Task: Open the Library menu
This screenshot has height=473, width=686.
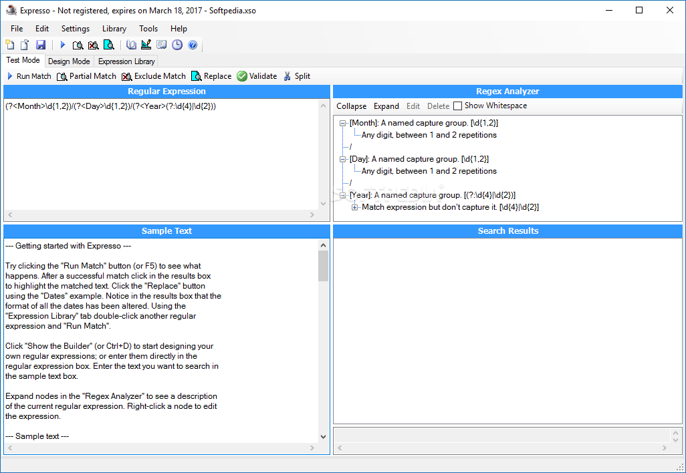Action: [114, 29]
